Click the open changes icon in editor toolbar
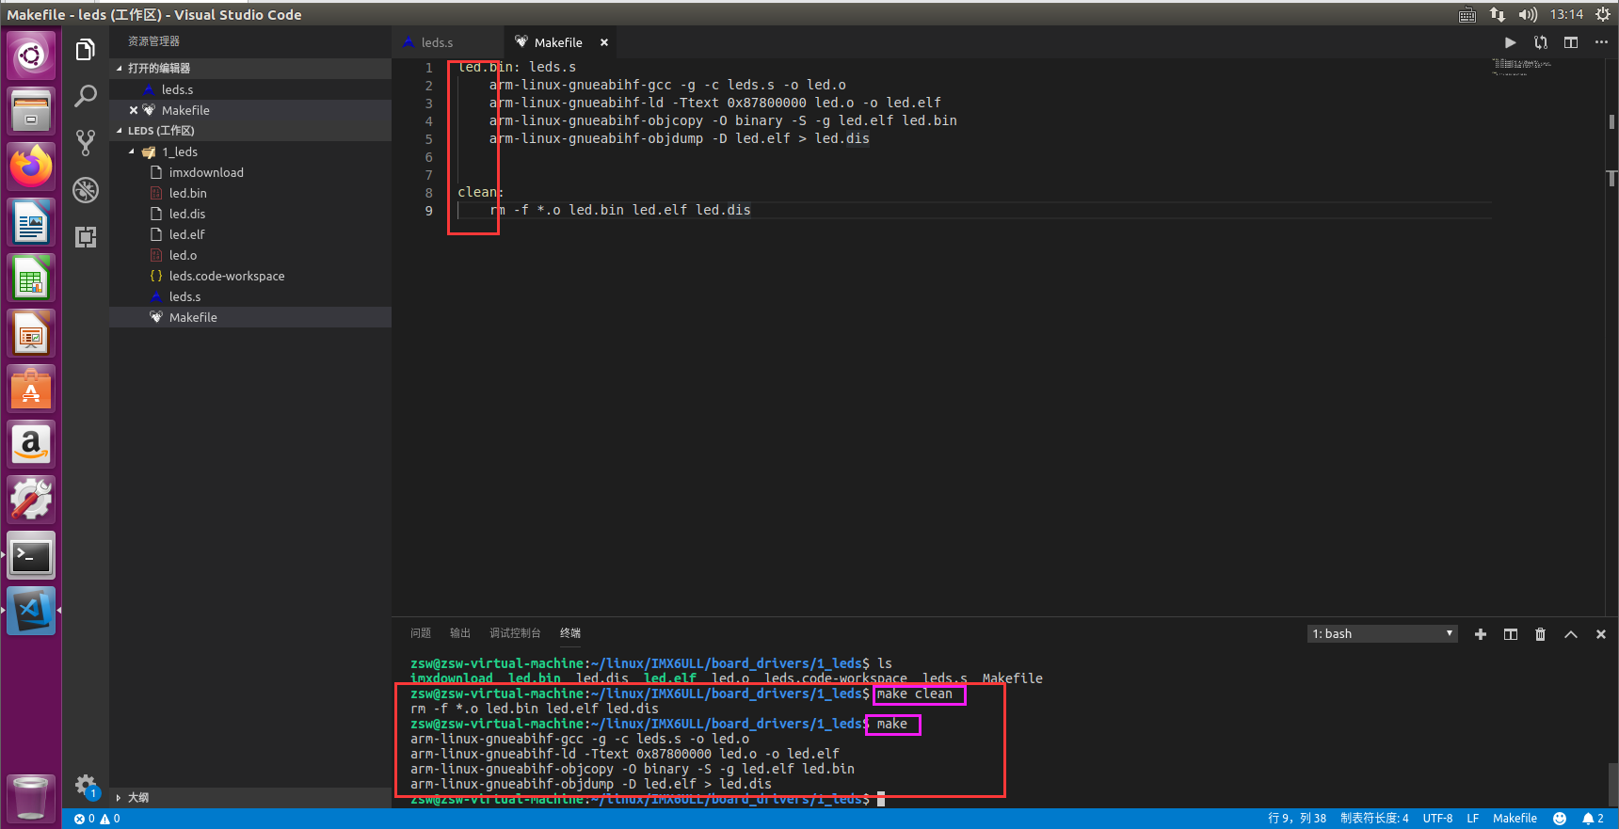The image size is (1619, 829). pos(1541,42)
